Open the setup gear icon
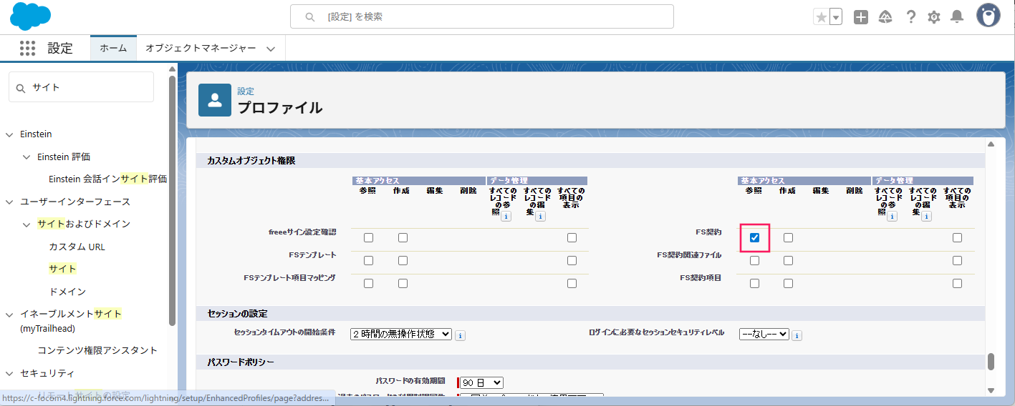Image resolution: width=1015 pixels, height=406 pixels. point(933,17)
